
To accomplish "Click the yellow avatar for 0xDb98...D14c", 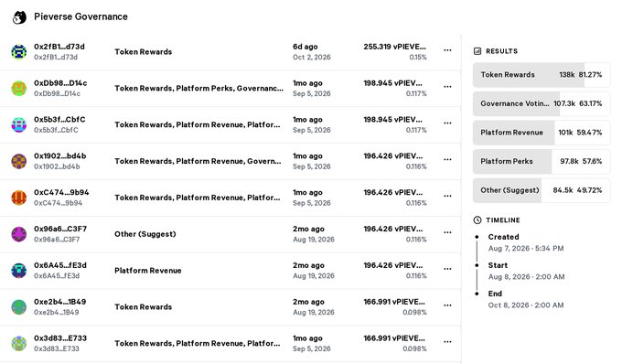I will (x=18, y=88).
